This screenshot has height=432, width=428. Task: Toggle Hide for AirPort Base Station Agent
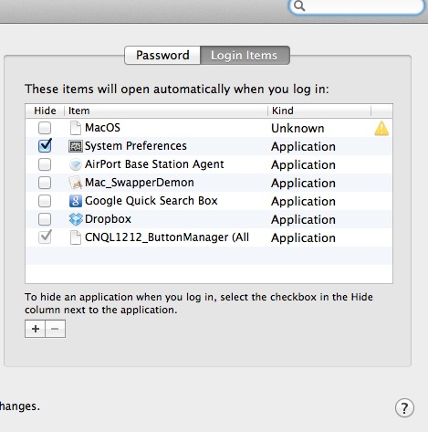(x=45, y=164)
